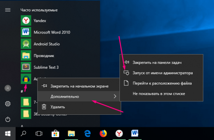Open Android Studio app icon
The height and width of the screenshot is (140, 214).
click(x=26, y=44)
